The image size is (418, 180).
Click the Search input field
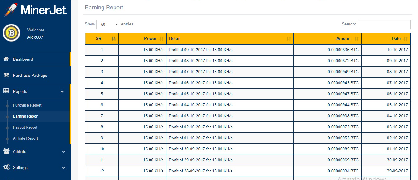(x=384, y=24)
